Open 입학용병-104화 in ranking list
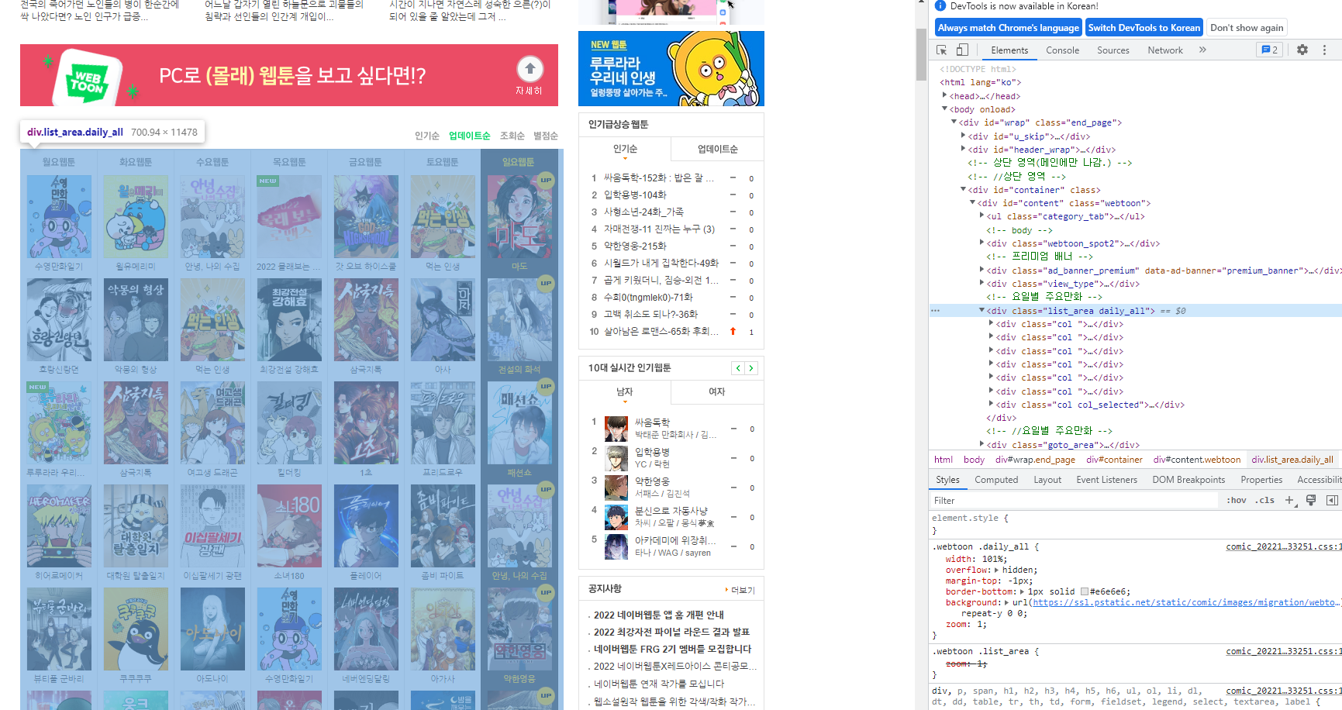The height and width of the screenshot is (710, 1342). (x=635, y=195)
